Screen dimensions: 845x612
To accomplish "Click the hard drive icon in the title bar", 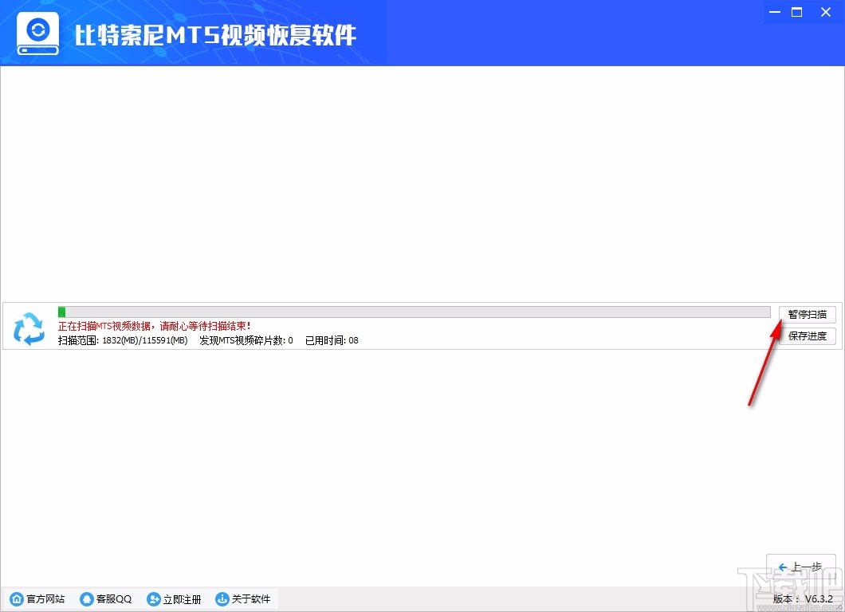I will click(37, 32).
